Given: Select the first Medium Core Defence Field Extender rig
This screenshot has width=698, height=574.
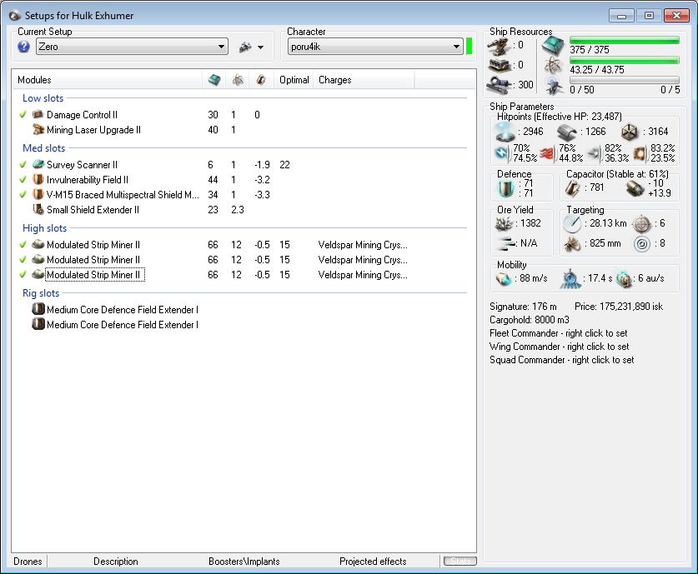Looking at the screenshot, I should coord(122,310).
